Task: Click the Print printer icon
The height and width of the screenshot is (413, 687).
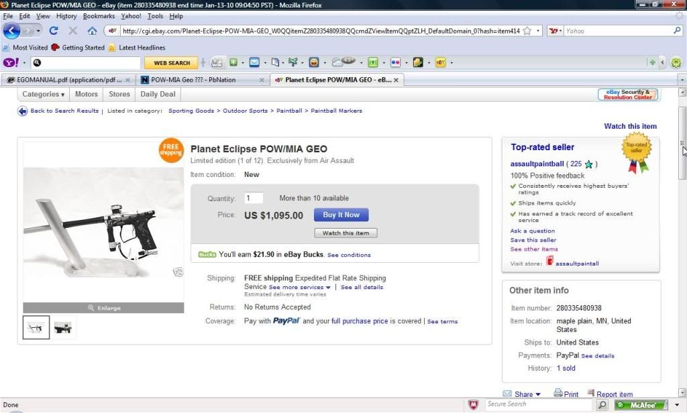Action: pos(558,393)
